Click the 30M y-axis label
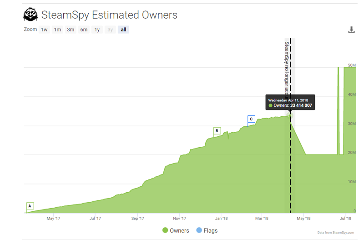Image resolution: width=364 pixels, height=244 pixels. (352, 124)
